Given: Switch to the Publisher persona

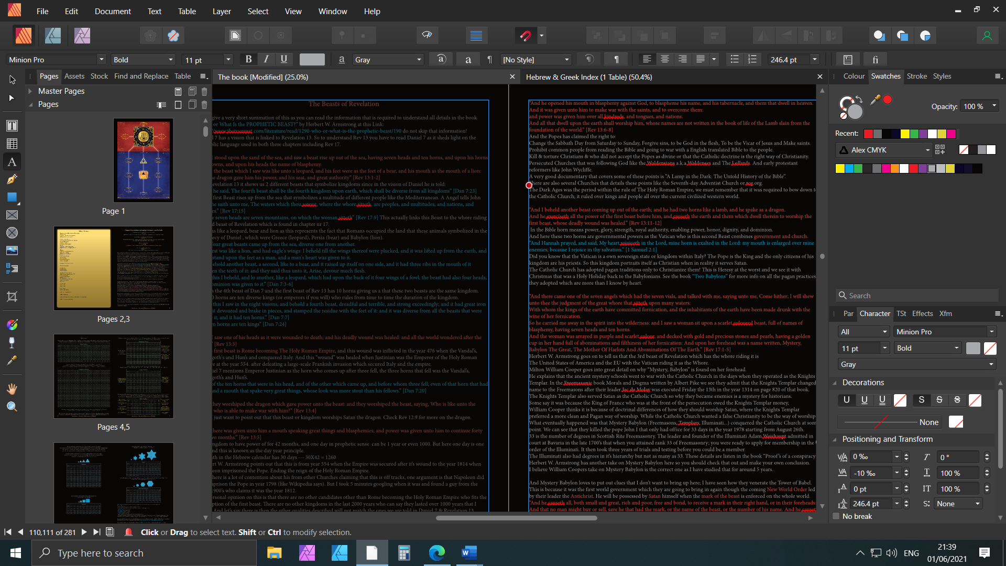Looking at the screenshot, I should tap(24, 36).
